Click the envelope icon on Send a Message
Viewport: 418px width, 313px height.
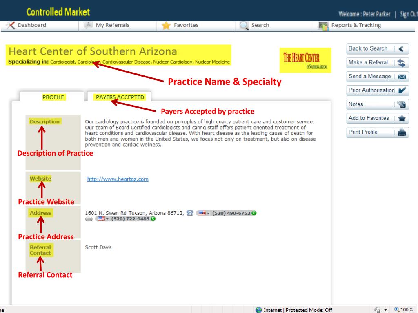402,77
